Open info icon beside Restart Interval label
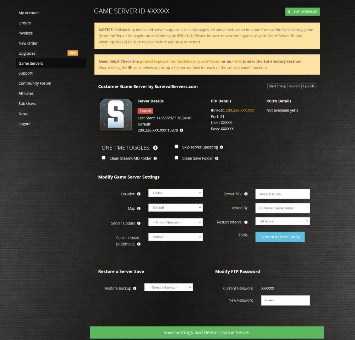Image resolution: width=355 pixels, height=340 pixels. click(246, 222)
